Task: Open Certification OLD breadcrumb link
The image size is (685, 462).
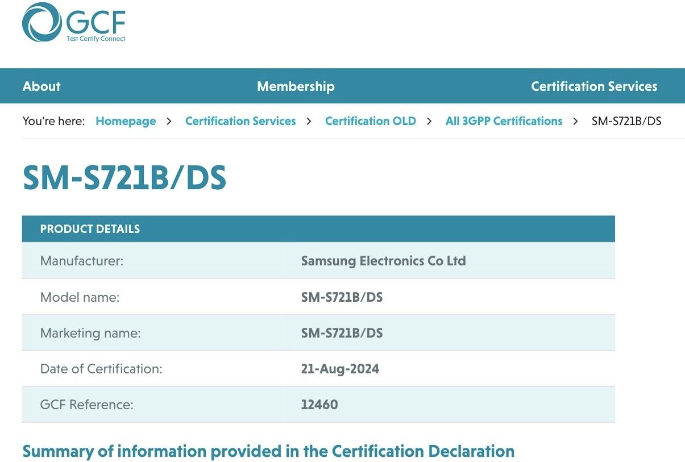Action: click(371, 121)
